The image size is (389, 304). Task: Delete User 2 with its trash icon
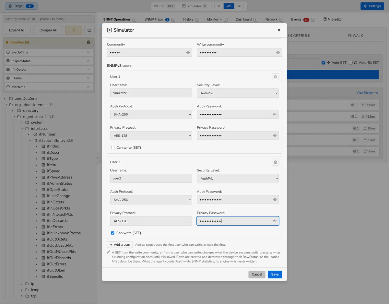(275, 162)
